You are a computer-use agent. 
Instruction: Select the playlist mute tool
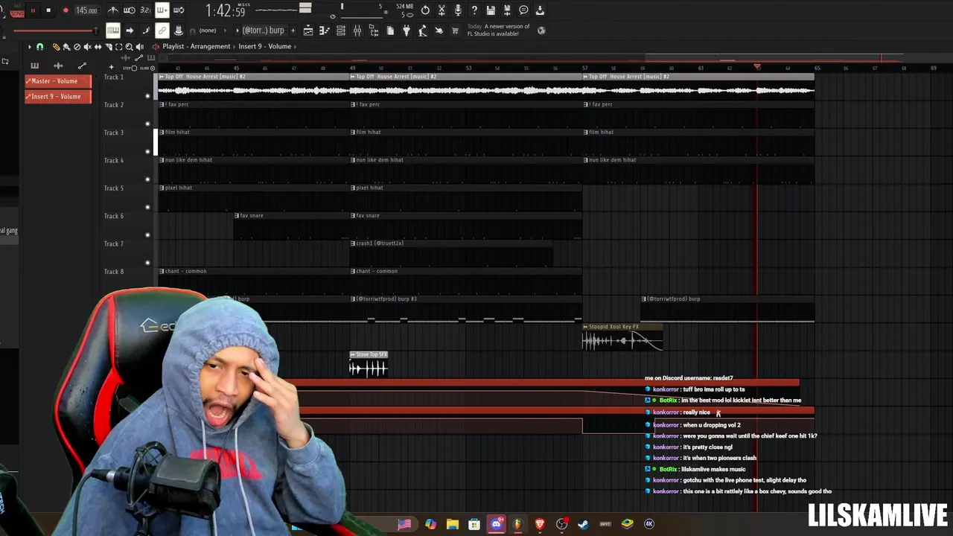coord(87,47)
